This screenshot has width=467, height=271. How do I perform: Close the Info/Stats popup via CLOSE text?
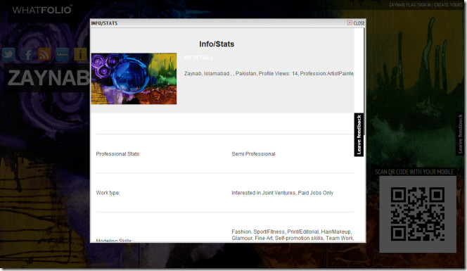point(359,23)
